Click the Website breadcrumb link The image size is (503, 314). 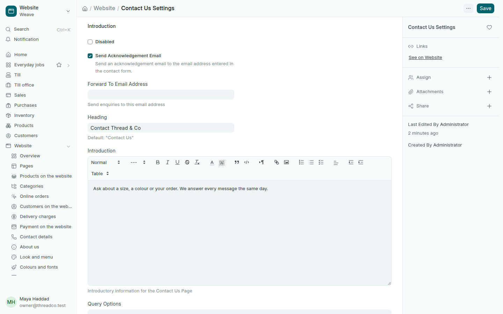click(x=104, y=8)
